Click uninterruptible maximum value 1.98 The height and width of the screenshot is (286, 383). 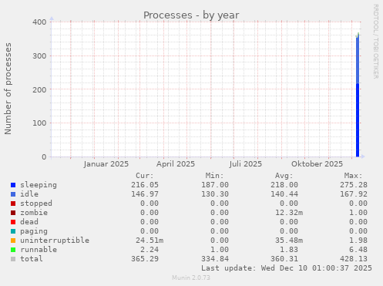(358, 241)
